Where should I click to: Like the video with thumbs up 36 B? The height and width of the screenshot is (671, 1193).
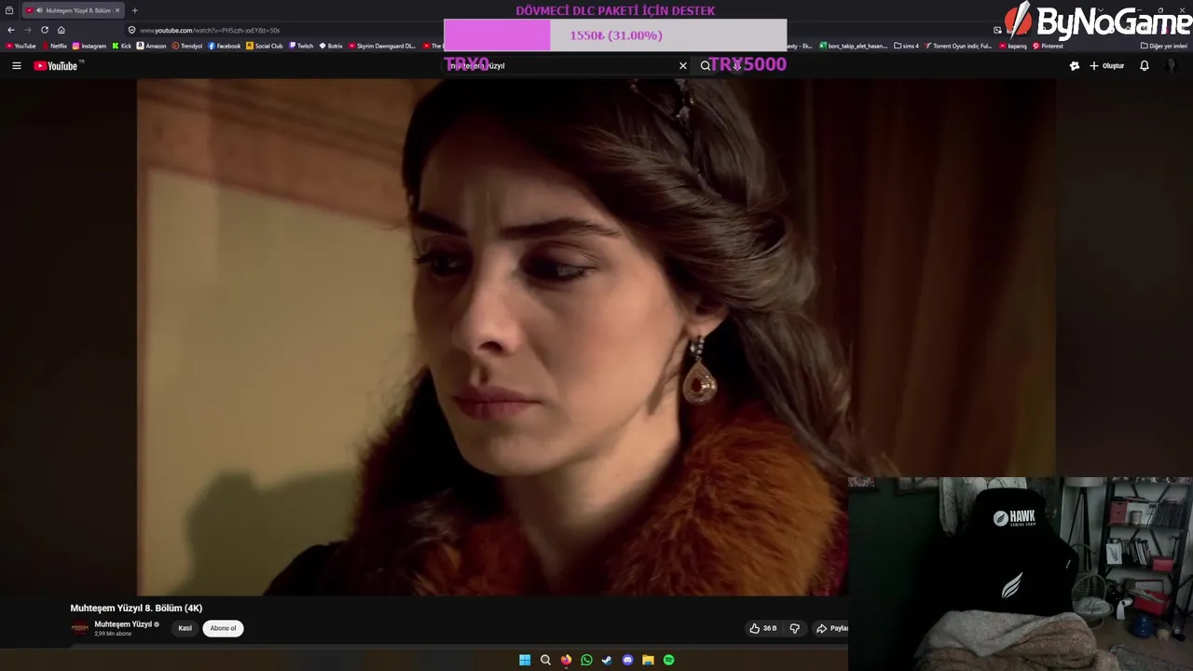763,628
